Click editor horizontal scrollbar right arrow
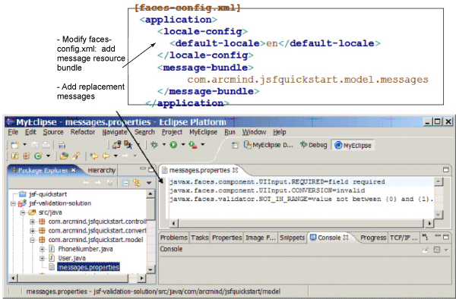The width and height of the screenshot is (456, 299). pos(429,224)
